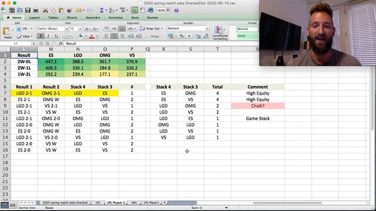376x211 pixels.
Task: Click the Sort A-Z icon
Action: tap(112, 10)
